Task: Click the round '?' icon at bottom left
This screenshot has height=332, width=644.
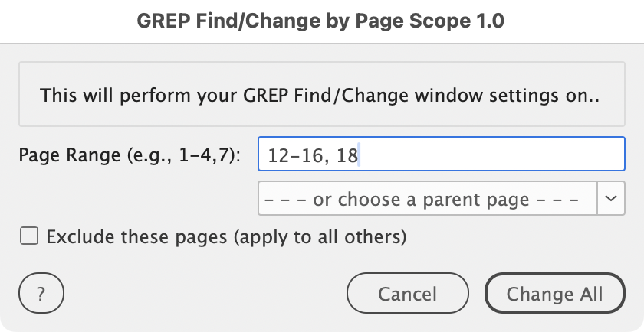Action: click(41, 294)
